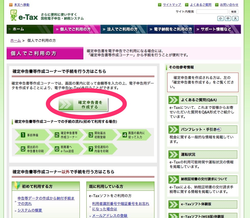Image resolution: width=250 pixels, height=218 pixels.
Task: Open the ホーム navigation tab
Action: (30, 29)
